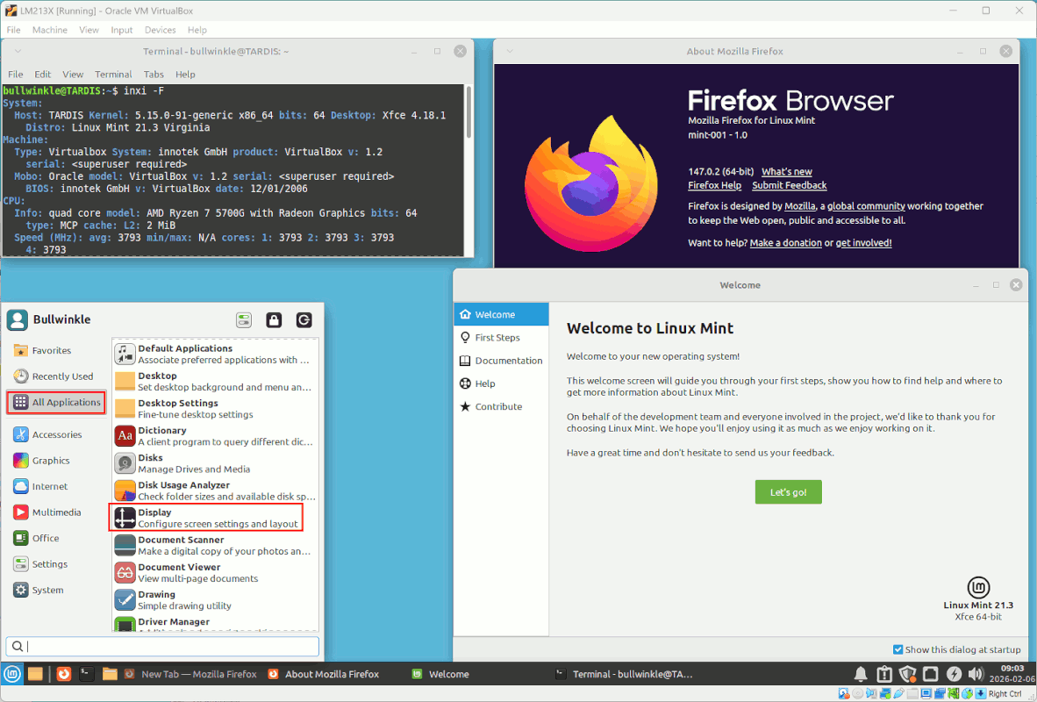Launch Firefox from the panel launcher

[x=63, y=674]
